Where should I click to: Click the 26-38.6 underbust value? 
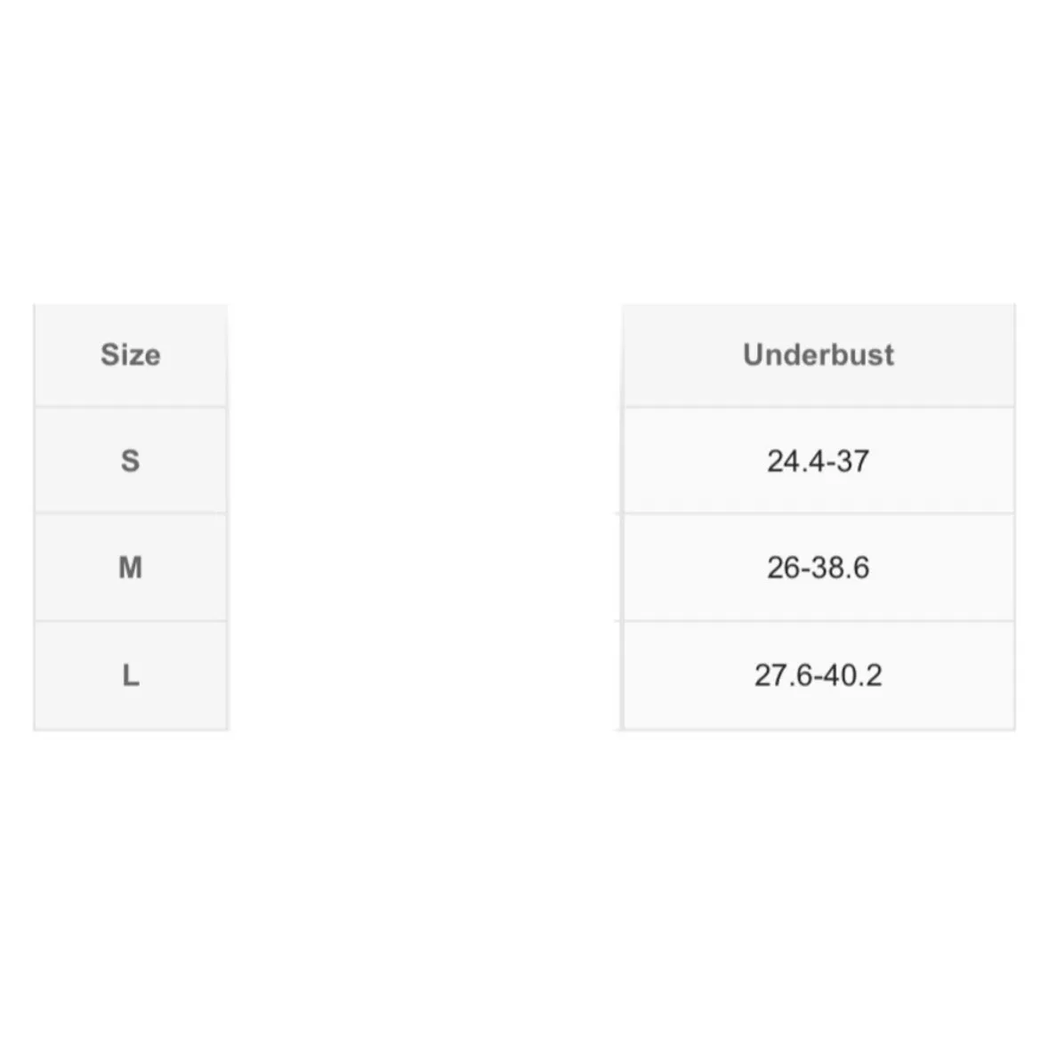(819, 568)
